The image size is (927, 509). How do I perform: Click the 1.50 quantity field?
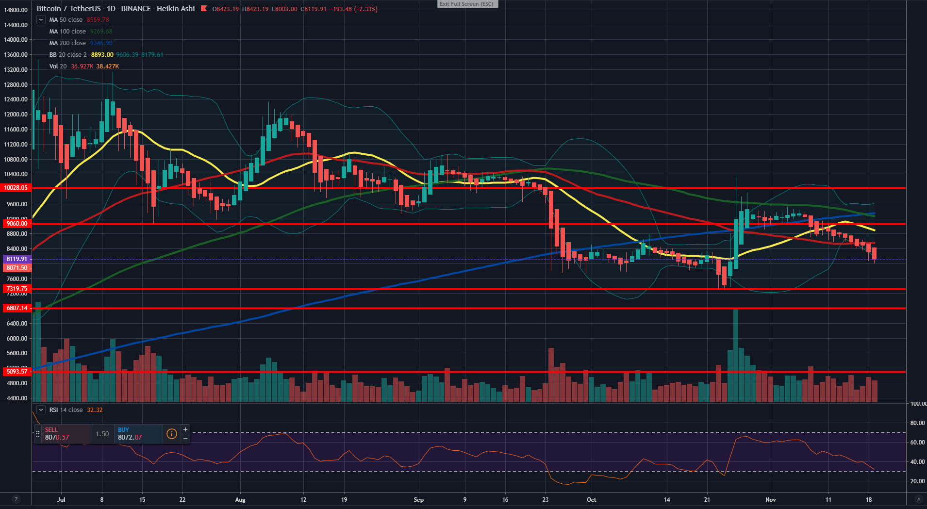point(102,434)
